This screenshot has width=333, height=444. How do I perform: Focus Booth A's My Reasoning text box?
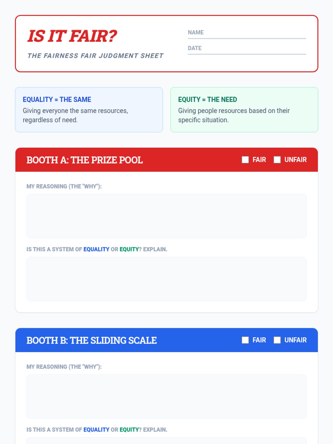click(x=167, y=216)
